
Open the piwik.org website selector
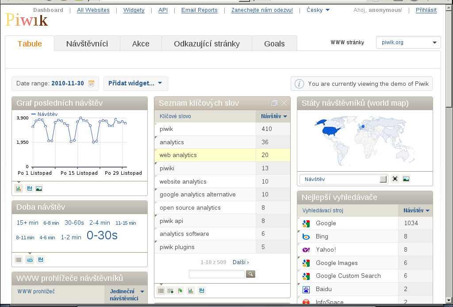click(408, 42)
